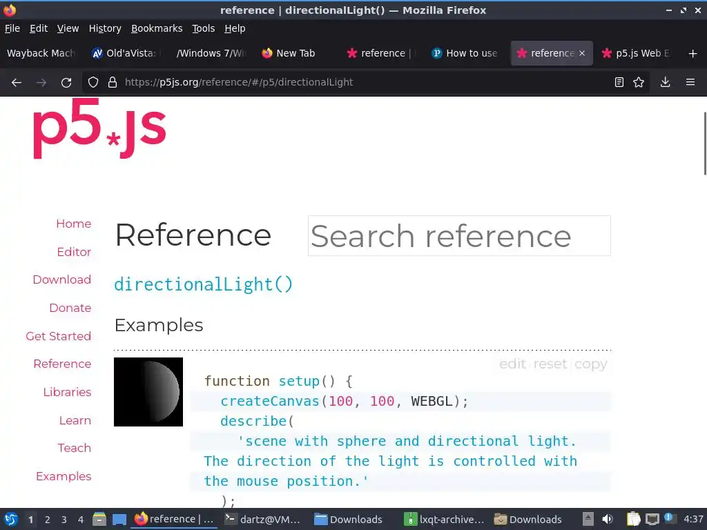Click the page vertical scrollbar thumb
707x530 pixels.
705,144
